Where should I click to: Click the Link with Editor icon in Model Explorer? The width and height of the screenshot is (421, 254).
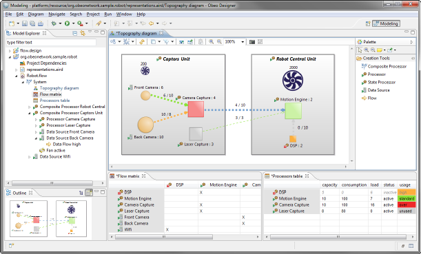83,33
